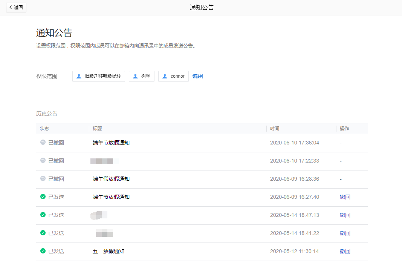402x261 pixels.
Task: Click the 时间 column header
Action: coord(275,129)
